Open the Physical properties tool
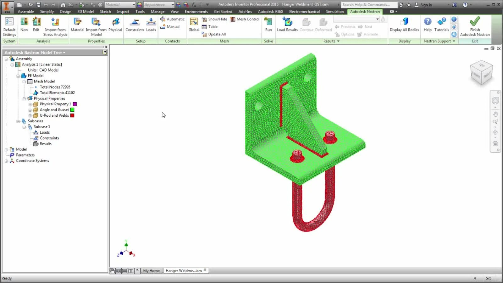 pyautogui.click(x=115, y=25)
